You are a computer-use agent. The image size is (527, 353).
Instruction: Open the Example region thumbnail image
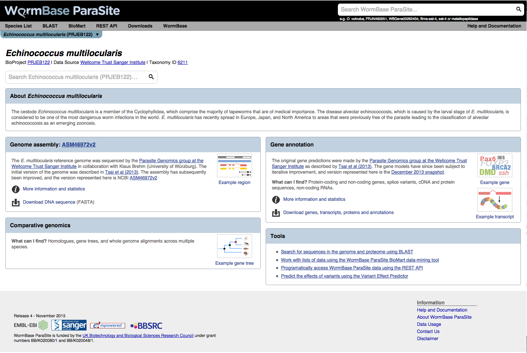235,165
